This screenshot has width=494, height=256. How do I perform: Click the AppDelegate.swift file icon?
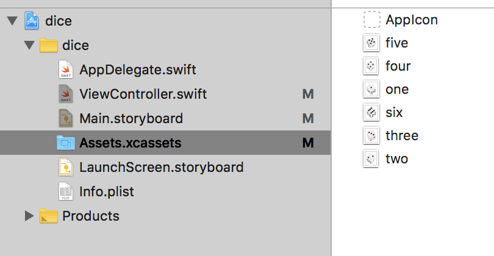click(66, 70)
